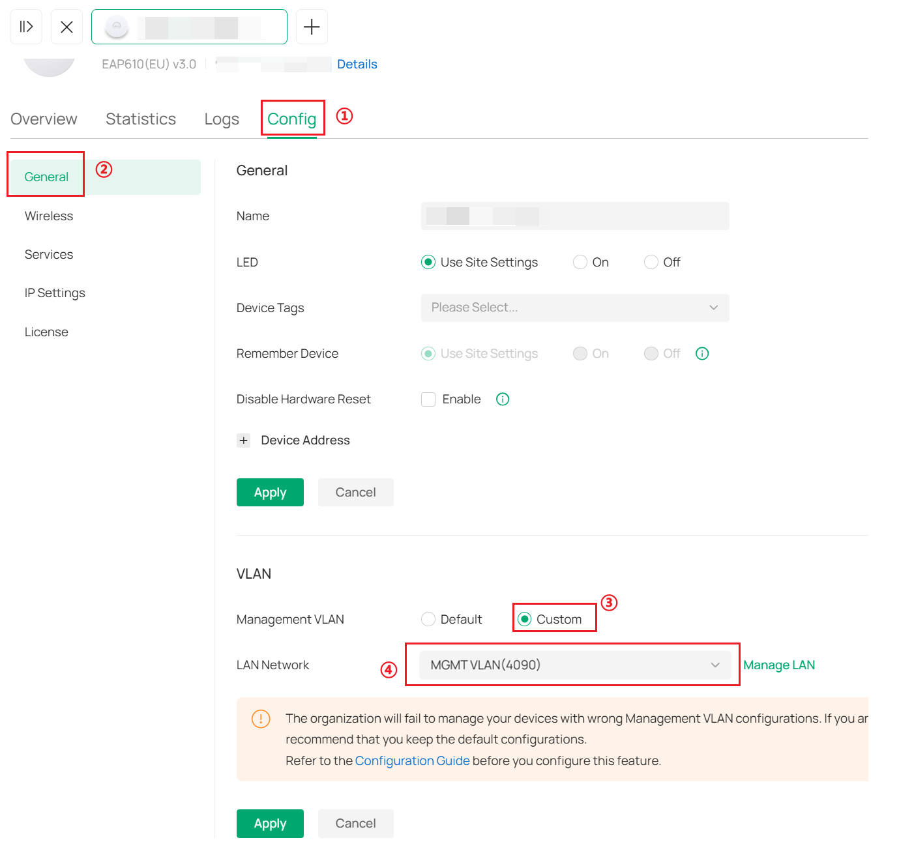Click Apply in the General section
The width and height of the screenshot is (899, 853).
270,492
